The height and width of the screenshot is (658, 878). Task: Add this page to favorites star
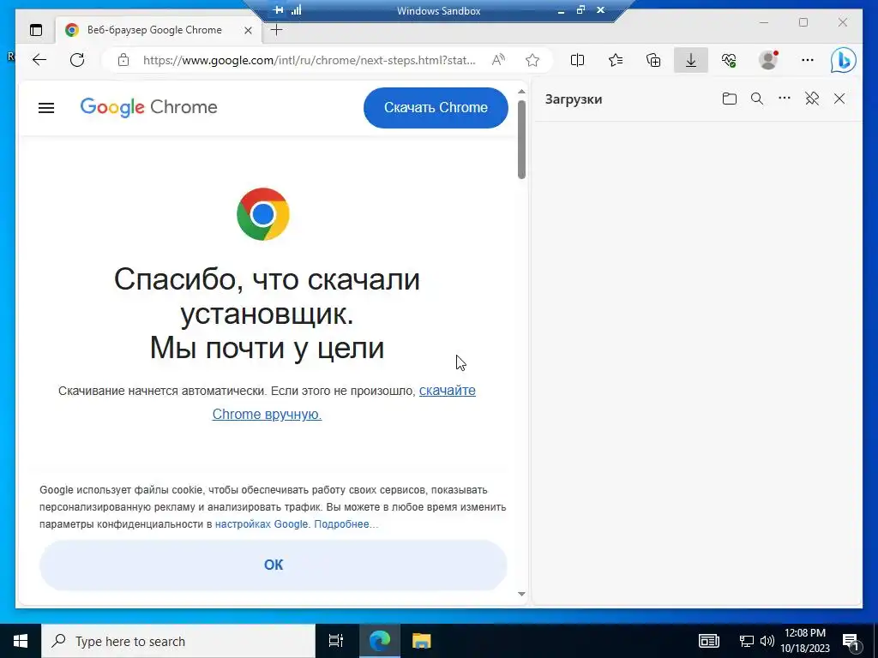click(x=532, y=60)
